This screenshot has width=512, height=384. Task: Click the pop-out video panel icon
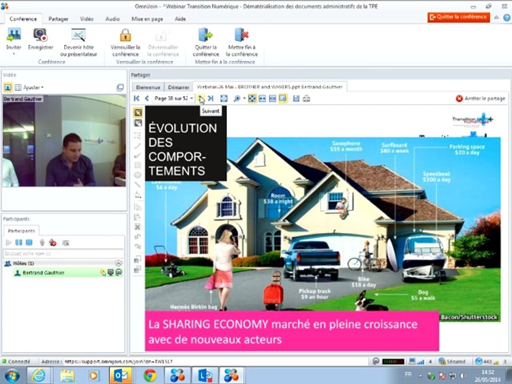[120, 87]
